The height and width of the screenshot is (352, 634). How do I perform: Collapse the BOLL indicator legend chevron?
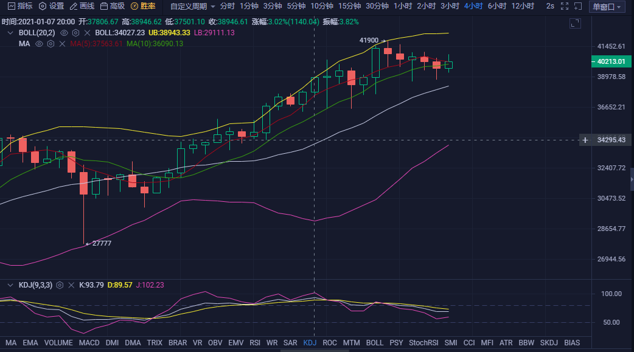[10, 32]
